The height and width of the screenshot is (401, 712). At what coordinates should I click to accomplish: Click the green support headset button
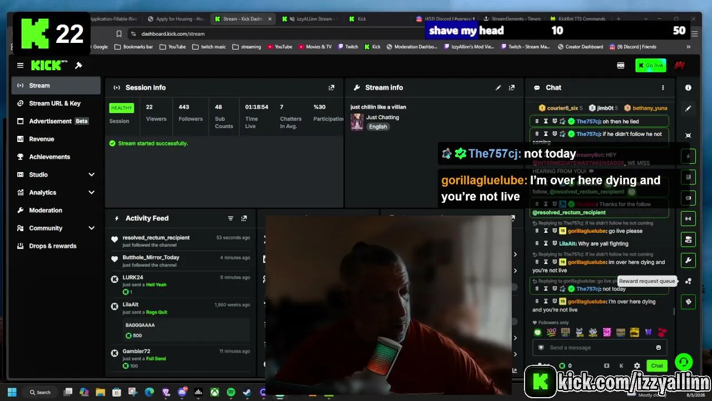[x=684, y=363]
